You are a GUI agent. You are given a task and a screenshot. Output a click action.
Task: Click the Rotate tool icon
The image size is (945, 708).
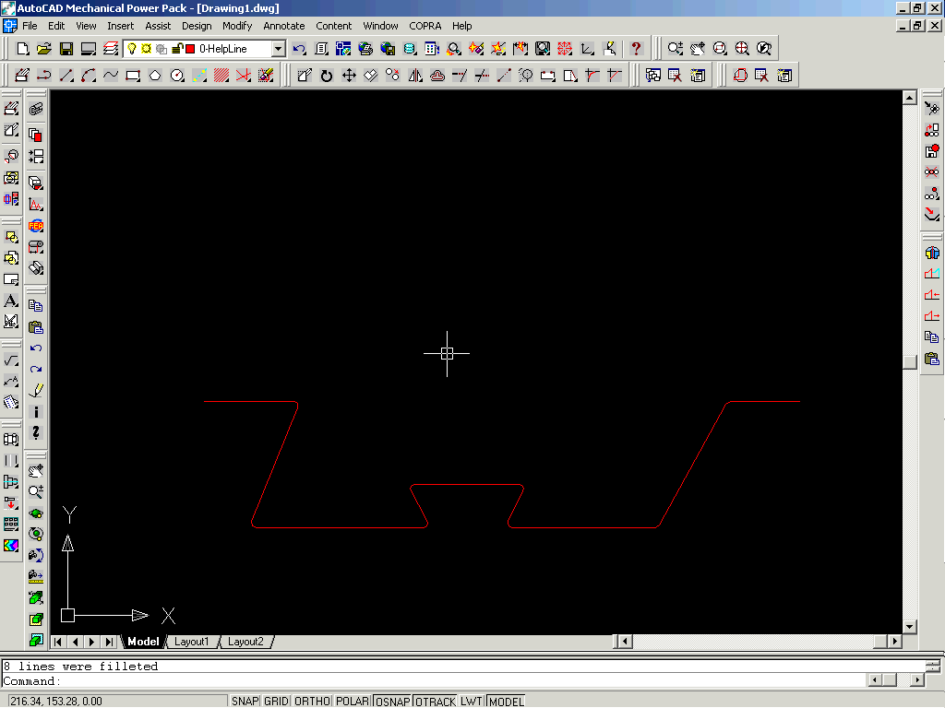[327, 76]
